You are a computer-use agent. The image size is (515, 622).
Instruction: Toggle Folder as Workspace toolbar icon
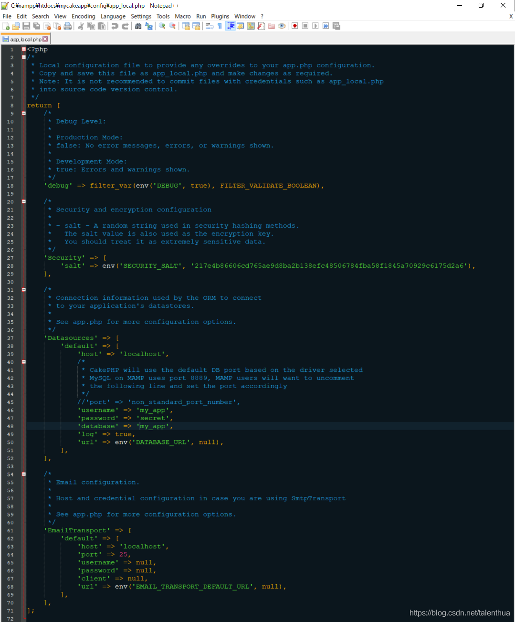coord(272,26)
